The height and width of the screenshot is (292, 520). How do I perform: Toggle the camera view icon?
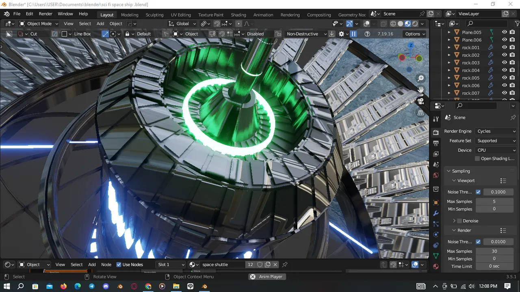tap(421, 101)
